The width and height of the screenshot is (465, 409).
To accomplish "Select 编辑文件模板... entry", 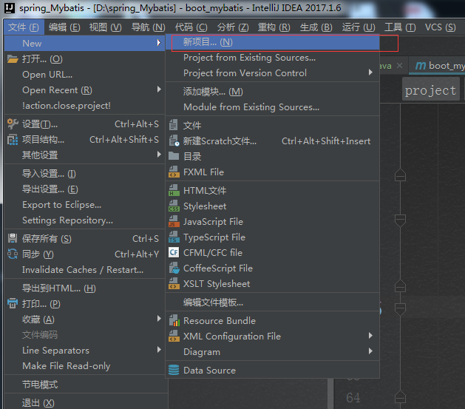I will pos(272,302).
